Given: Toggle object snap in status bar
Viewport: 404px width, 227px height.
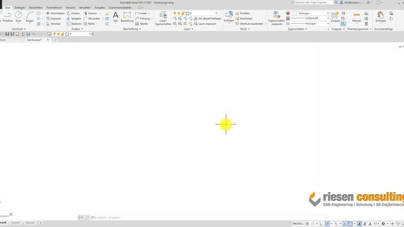Looking at the screenshot, I should (350, 224).
